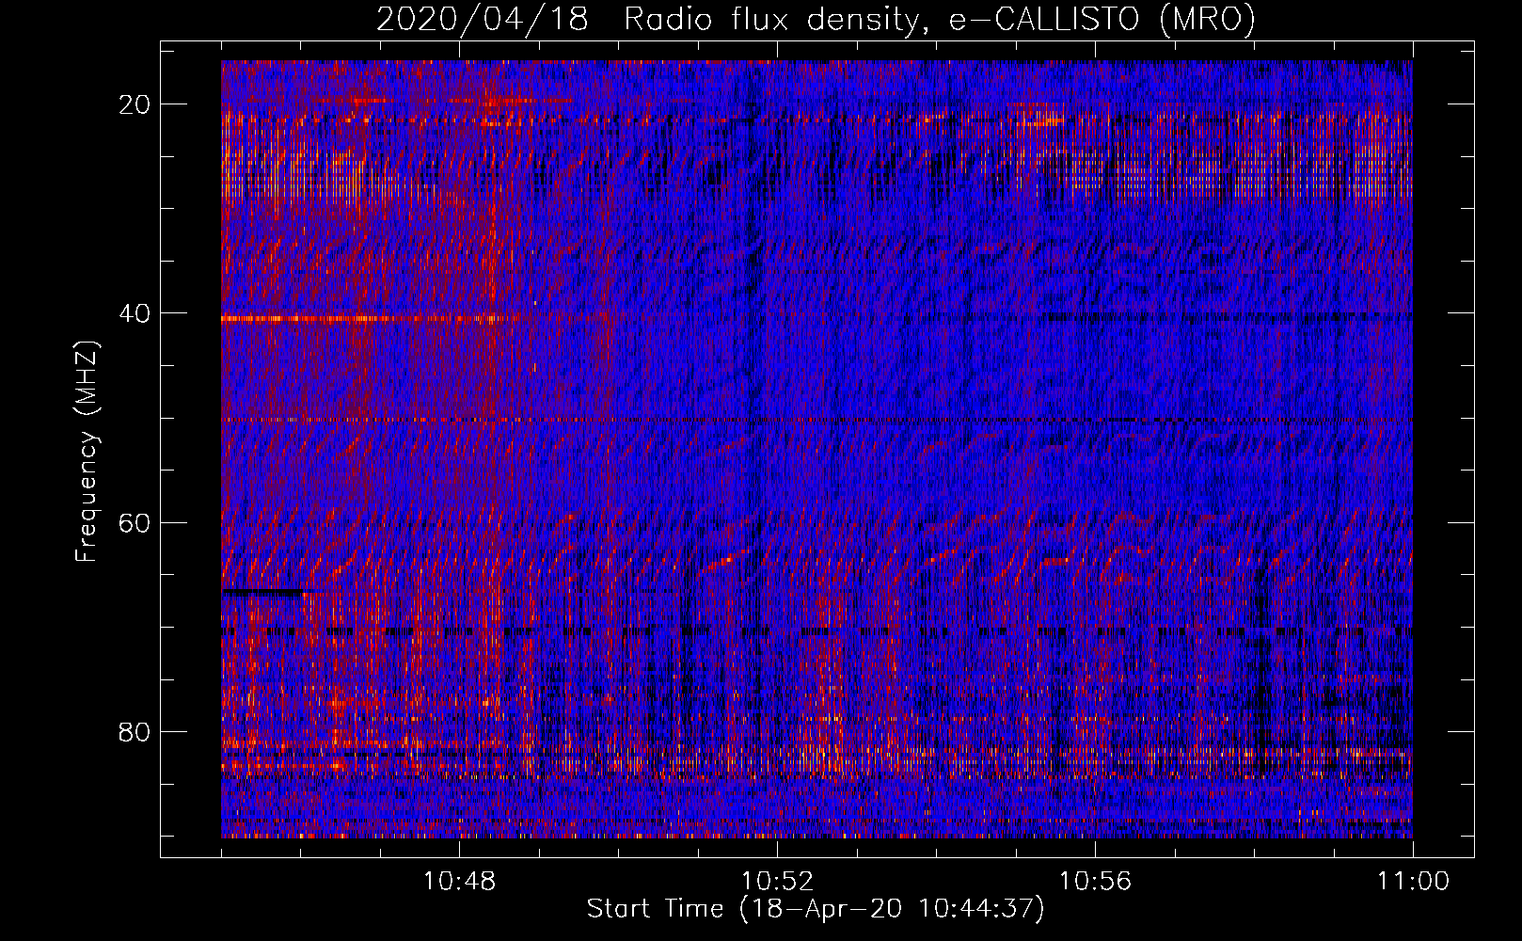
Task: Click the 20 MHz frequency tick label
Action: pos(135,104)
